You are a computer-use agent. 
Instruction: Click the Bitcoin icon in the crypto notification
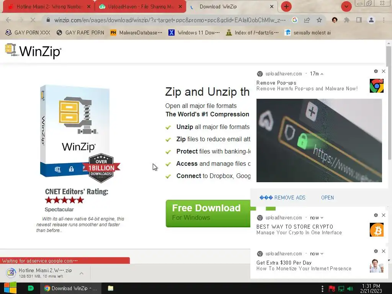[x=377, y=230]
